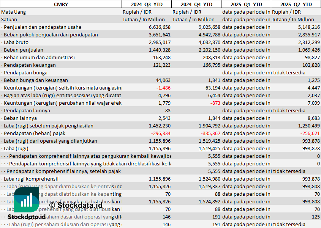Viewport: 321px width, 228px height.
Task: Click finance income value 166,795
Action: (212, 65)
